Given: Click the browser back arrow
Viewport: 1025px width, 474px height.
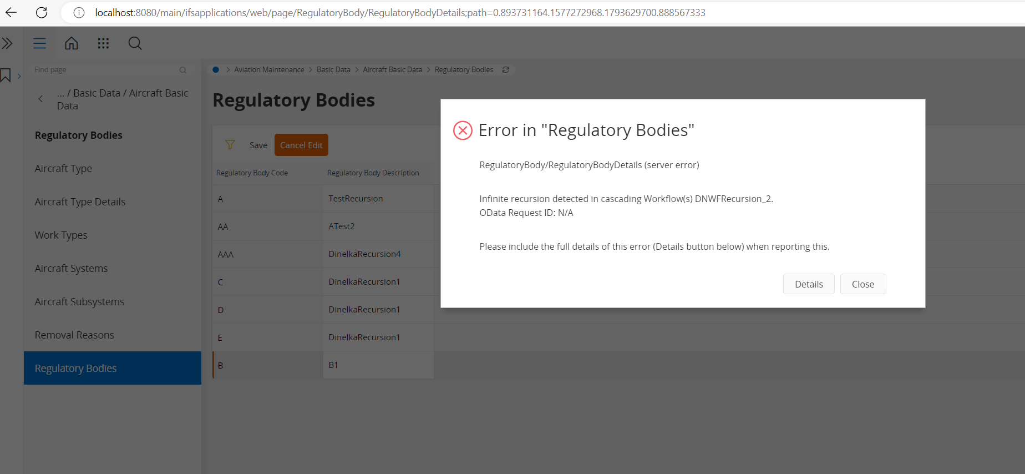Looking at the screenshot, I should click(11, 12).
